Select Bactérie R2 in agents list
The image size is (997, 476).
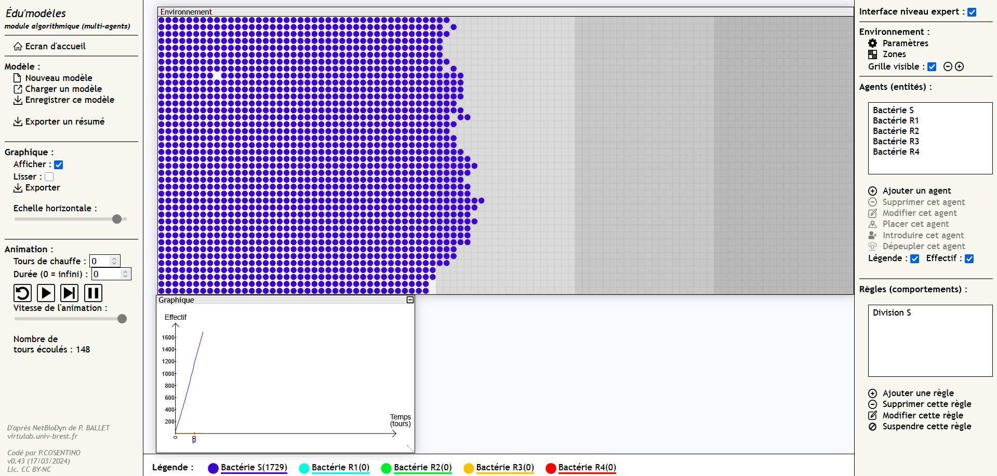(896, 131)
